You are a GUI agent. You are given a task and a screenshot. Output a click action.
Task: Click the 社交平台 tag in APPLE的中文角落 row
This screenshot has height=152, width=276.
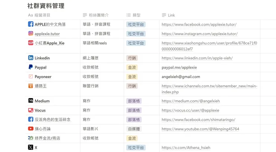(x=136, y=25)
